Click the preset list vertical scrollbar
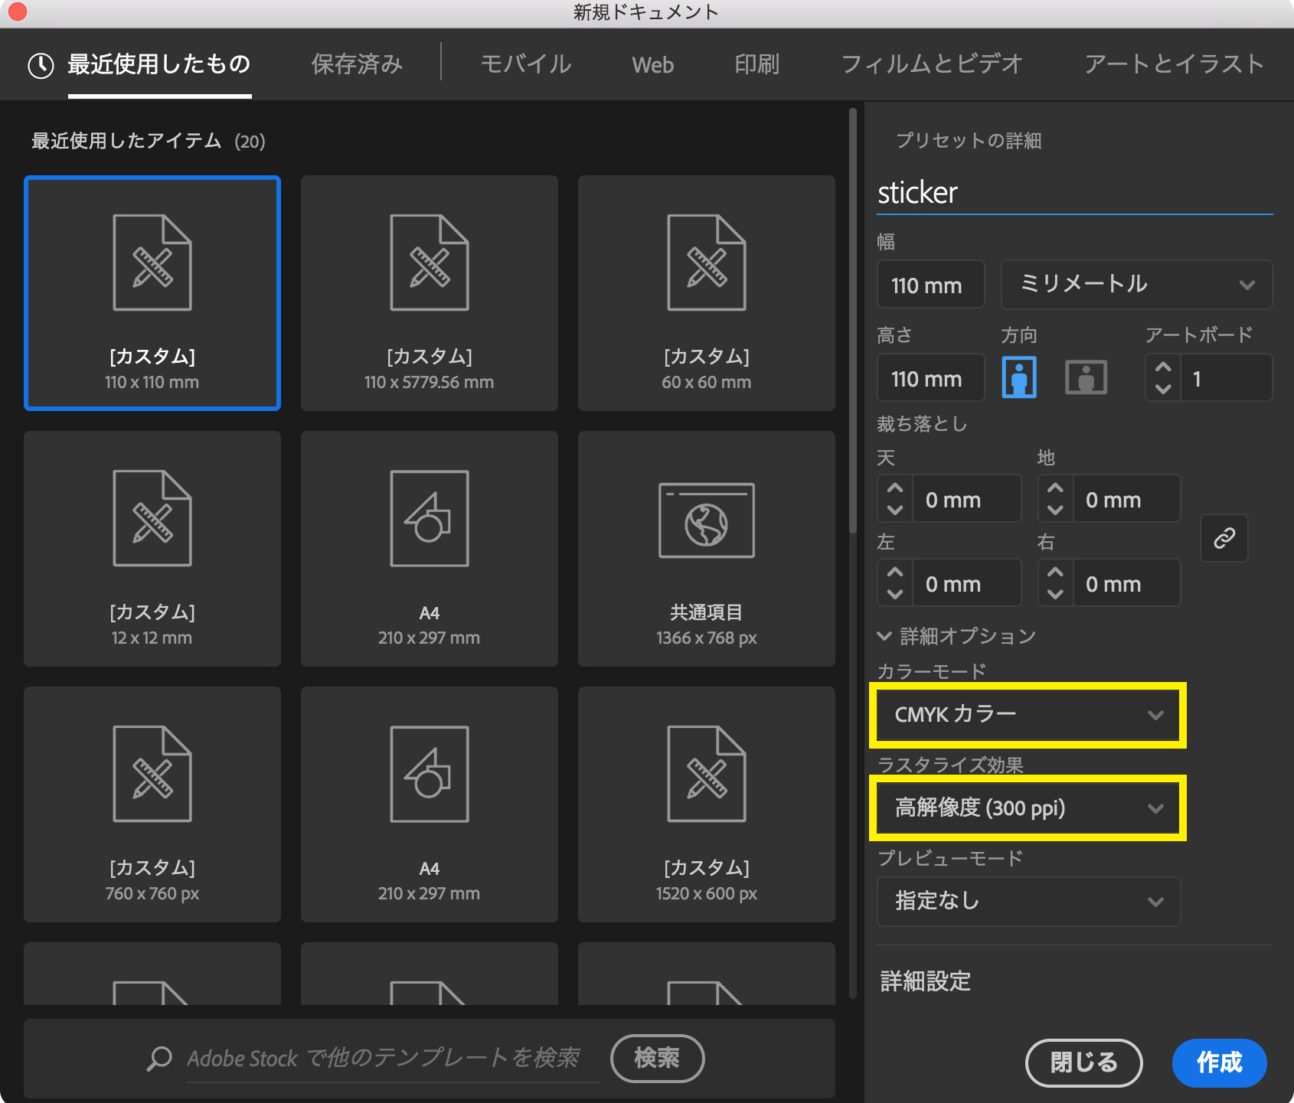The image size is (1294, 1103). click(x=853, y=321)
